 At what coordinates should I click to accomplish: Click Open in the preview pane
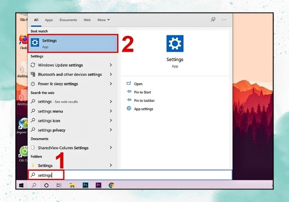click(138, 84)
